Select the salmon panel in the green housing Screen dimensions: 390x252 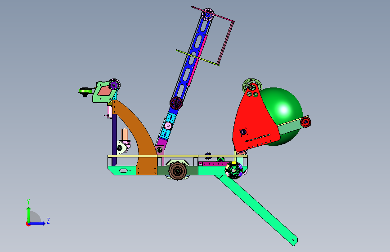[x=104, y=91]
